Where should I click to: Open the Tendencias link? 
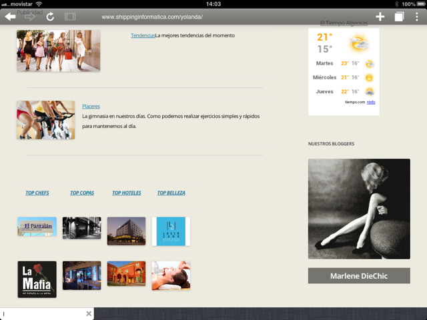tap(143, 35)
